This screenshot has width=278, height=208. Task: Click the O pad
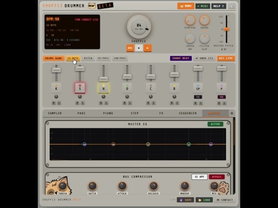127,88
